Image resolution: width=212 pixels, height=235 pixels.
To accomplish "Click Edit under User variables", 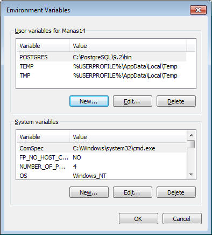I will (x=132, y=101).
